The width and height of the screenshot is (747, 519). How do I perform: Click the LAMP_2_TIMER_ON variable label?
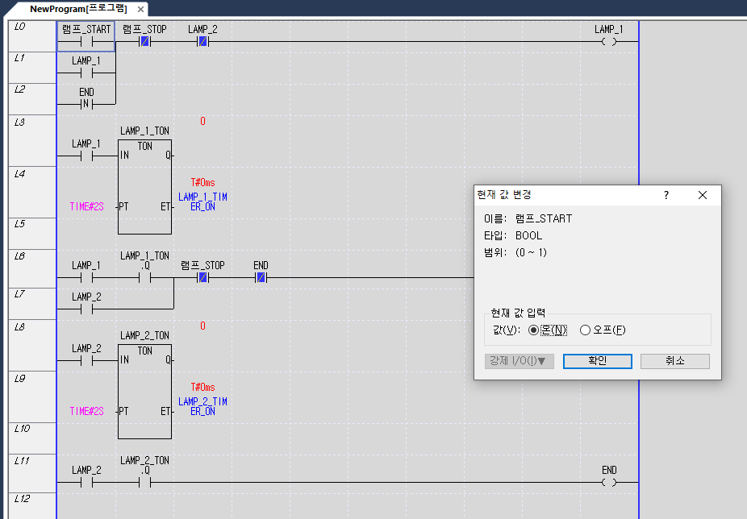click(203, 406)
